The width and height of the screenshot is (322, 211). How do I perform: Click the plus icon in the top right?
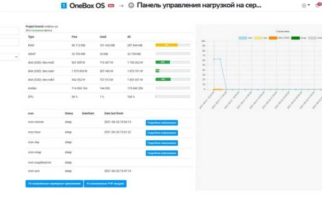[304, 6]
